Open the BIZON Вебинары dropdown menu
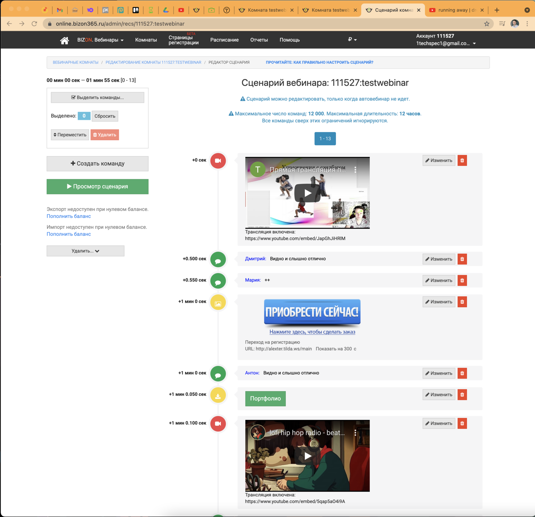The height and width of the screenshot is (517, 535). point(100,40)
